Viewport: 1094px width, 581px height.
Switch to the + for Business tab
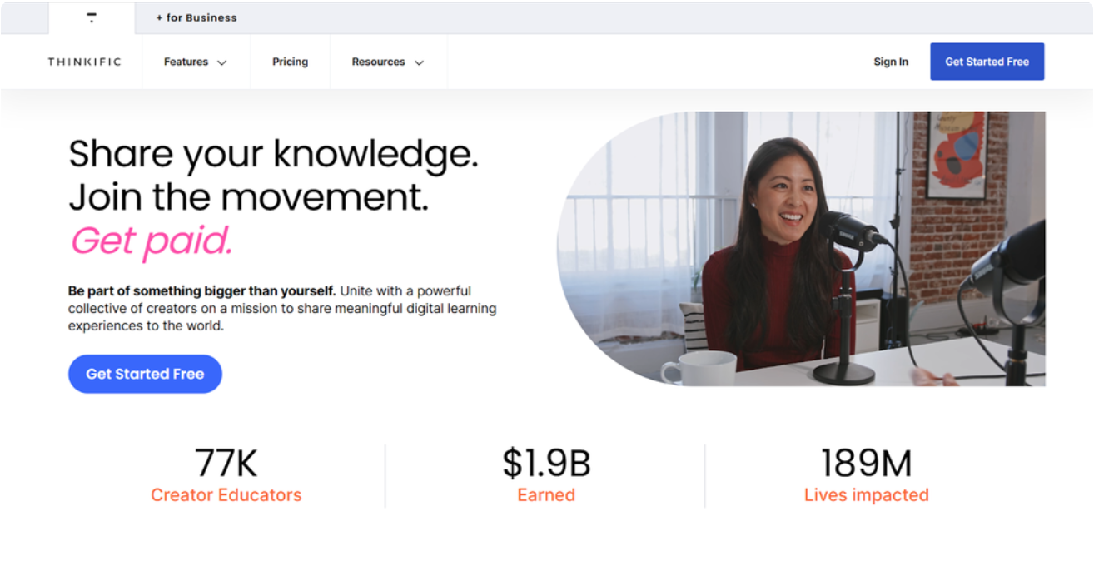(196, 17)
